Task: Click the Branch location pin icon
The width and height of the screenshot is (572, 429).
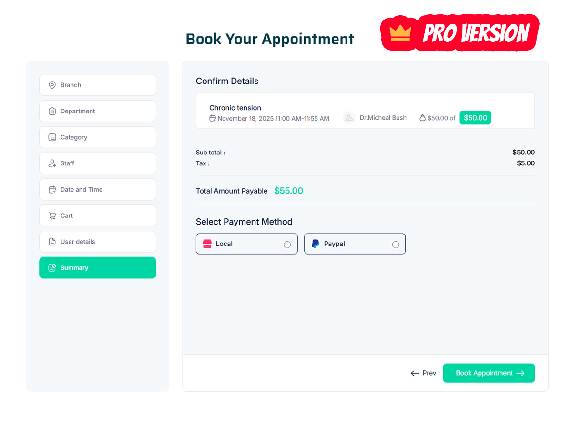Action: point(52,85)
